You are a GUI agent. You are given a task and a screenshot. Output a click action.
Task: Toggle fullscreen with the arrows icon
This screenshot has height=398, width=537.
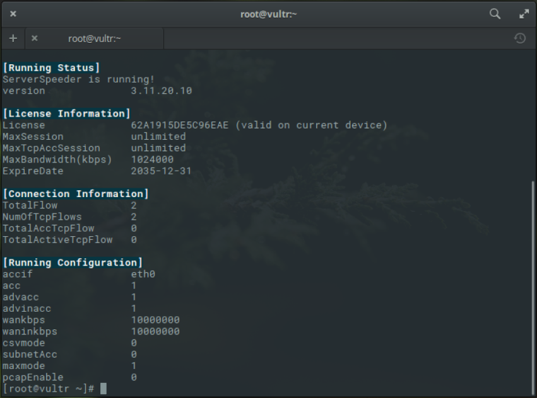click(524, 14)
